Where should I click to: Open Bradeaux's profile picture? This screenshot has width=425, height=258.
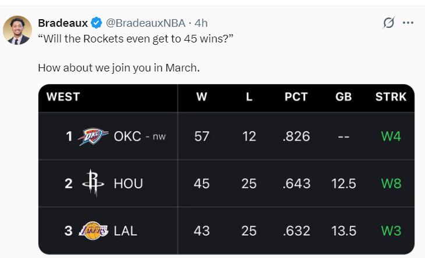pyautogui.click(x=17, y=30)
